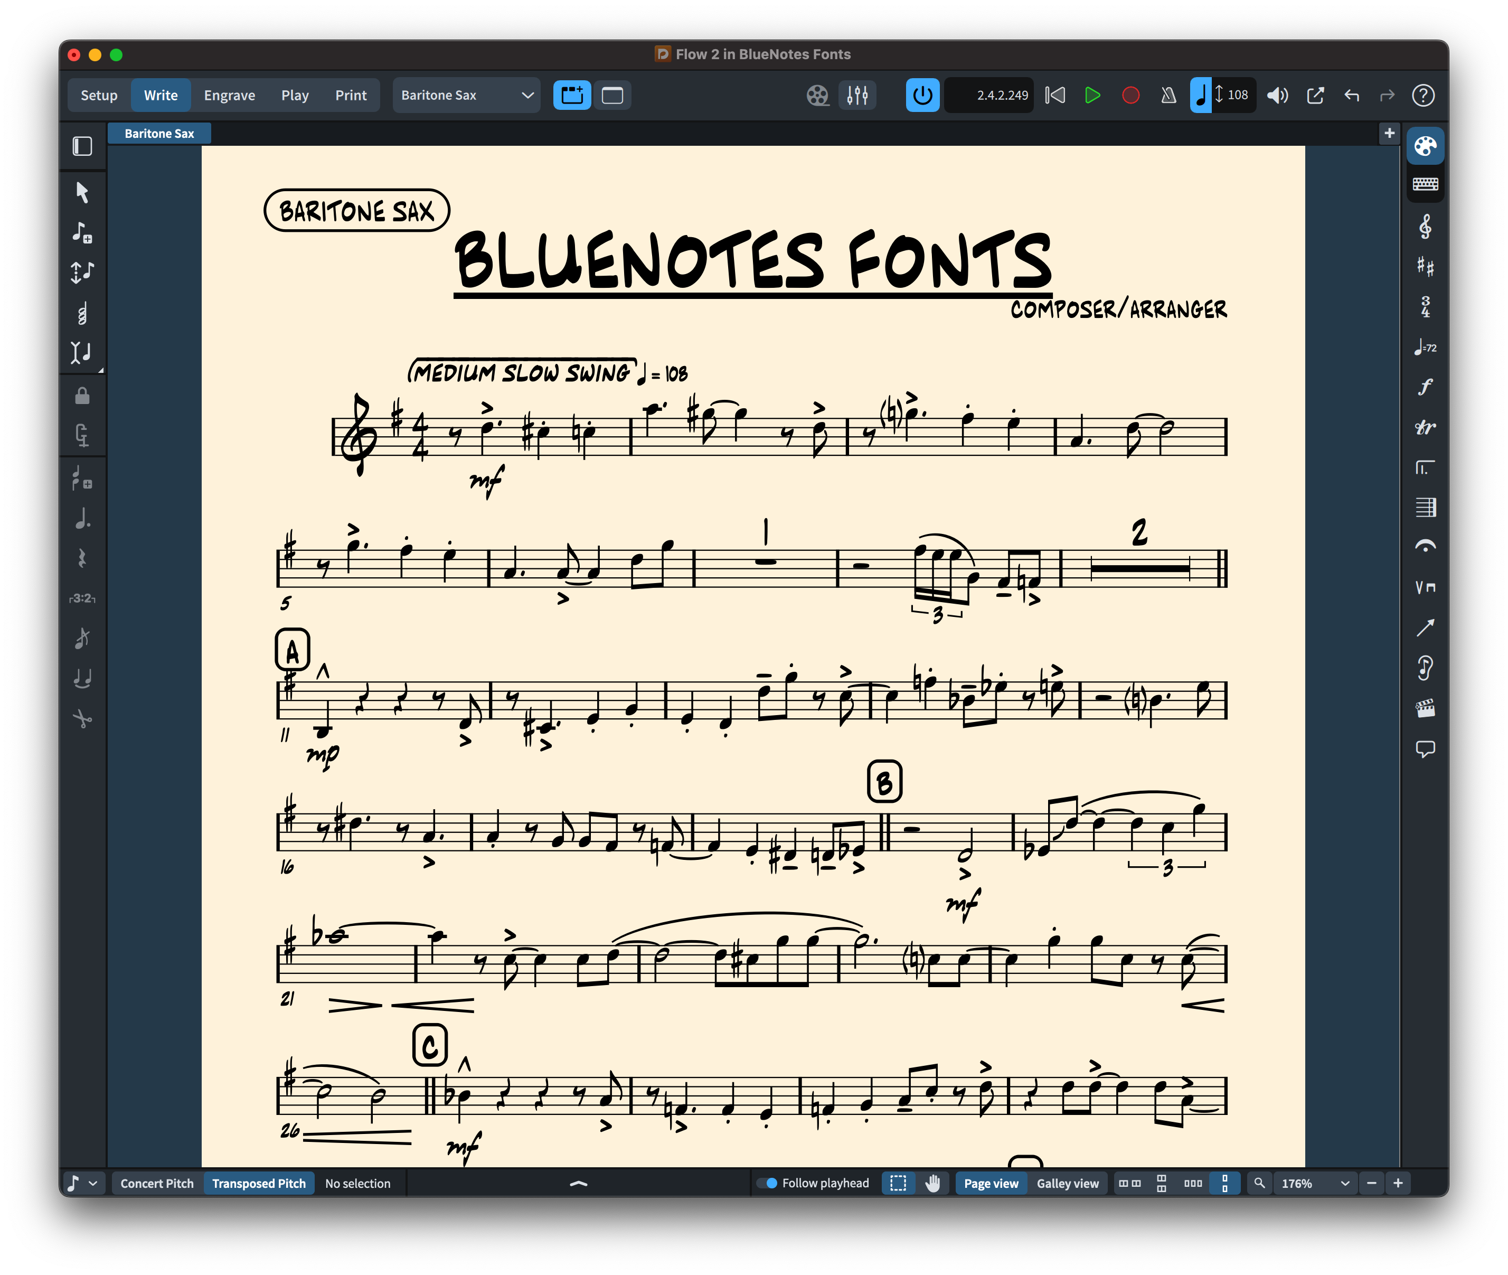Show the Mixer window
Image resolution: width=1508 pixels, height=1275 pixels.
[x=857, y=96]
